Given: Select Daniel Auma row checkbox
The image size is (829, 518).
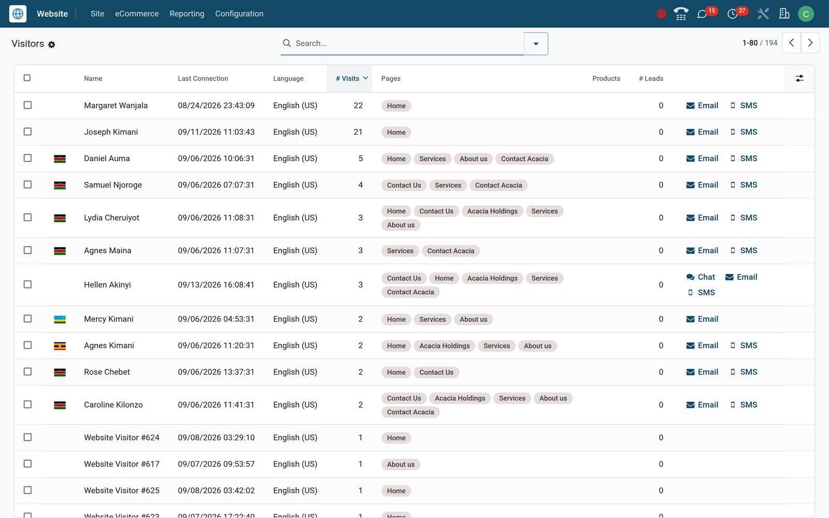Looking at the screenshot, I should pos(27,158).
